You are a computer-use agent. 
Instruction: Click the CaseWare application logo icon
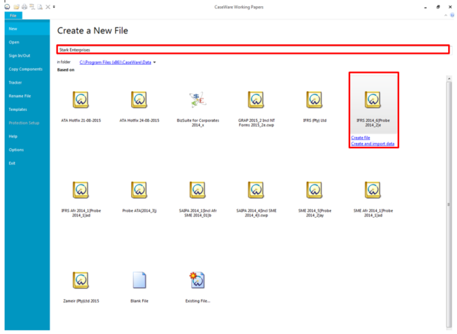(7, 6)
